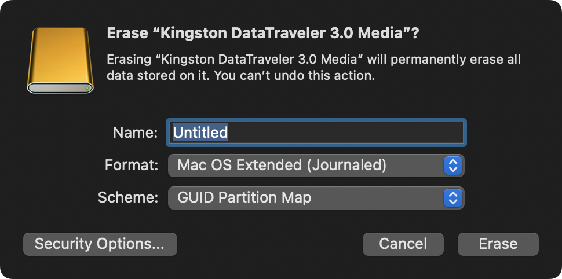
Task: Open the Scheme dropdown menu
Action: (316, 198)
